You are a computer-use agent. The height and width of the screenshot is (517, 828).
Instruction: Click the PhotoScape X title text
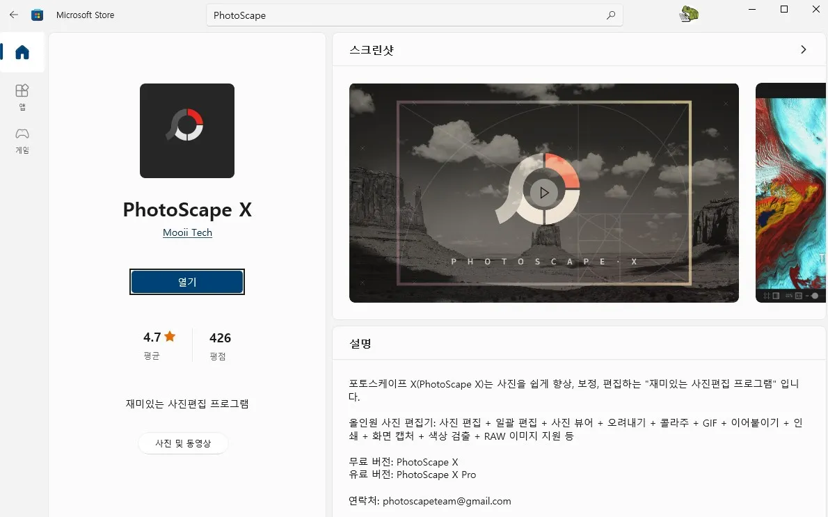coord(187,209)
